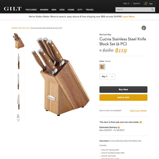The height and width of the screenshot is (159, 159).
Task: Open the HOME menu
Action: click(71, 10)
